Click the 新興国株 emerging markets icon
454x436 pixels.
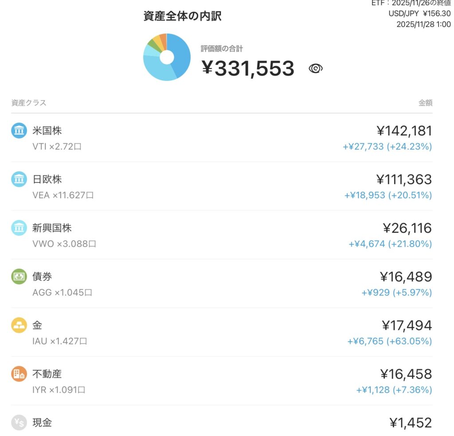click(x=19, y=228)
